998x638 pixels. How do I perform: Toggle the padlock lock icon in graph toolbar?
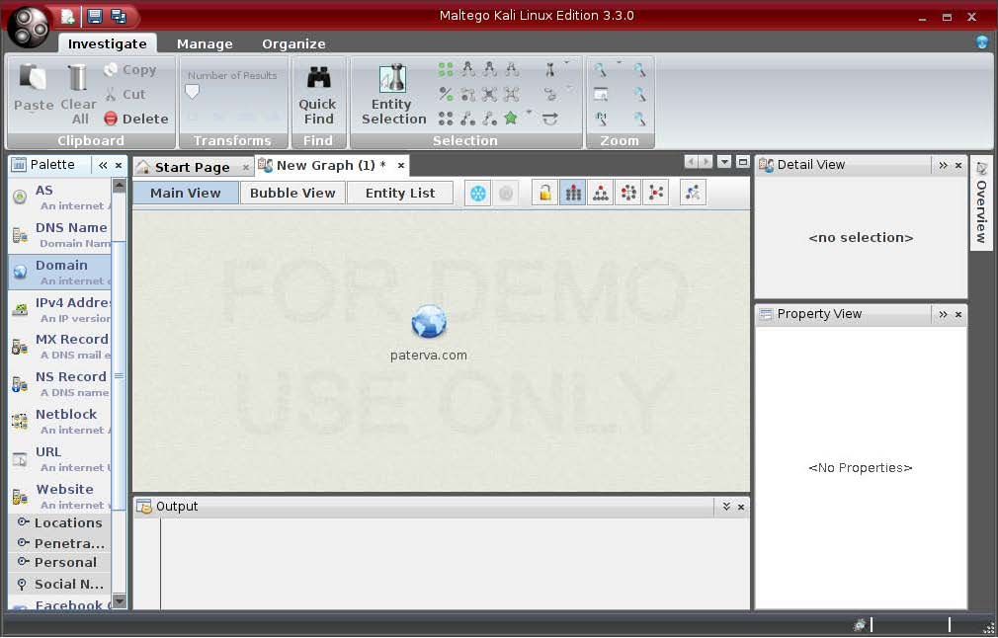[544, 193]
